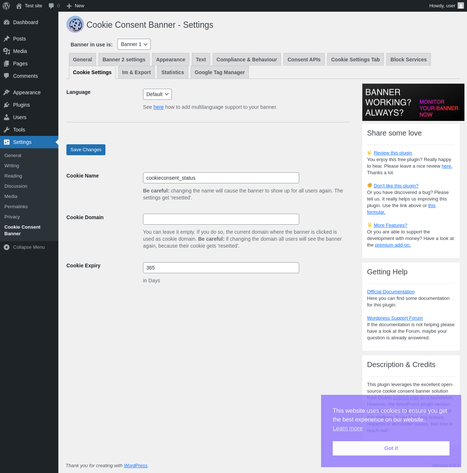Viewport: 467px width, 473px height.
Task: Click the Users icon in sidebar
Action: (x=7, y=117)
